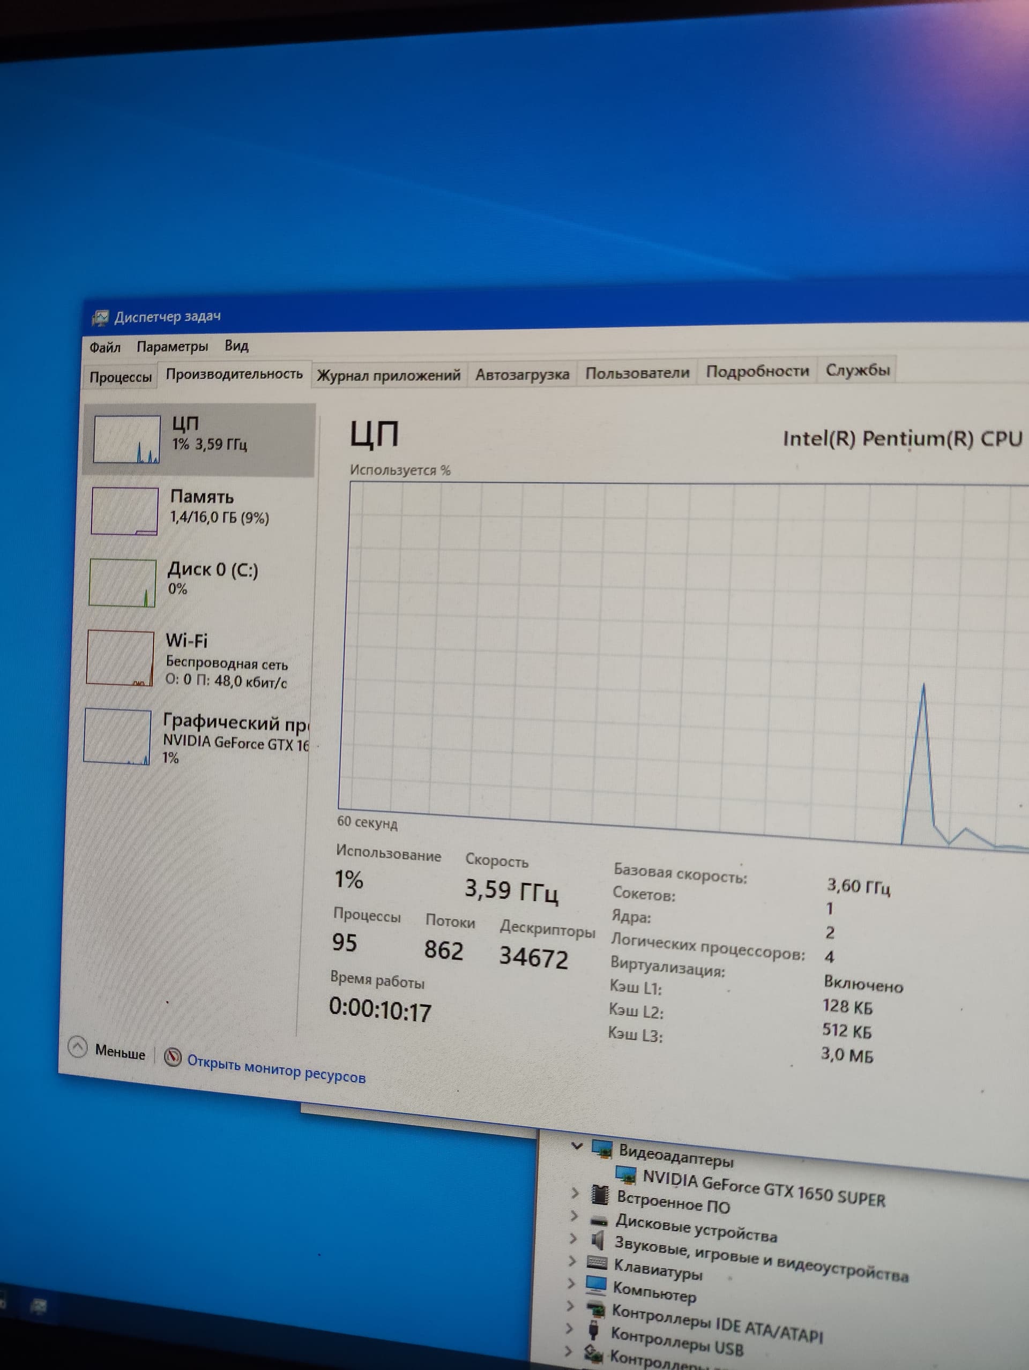Open the Параметры menu
This screenshot has width=1029, height=1370.
coord(172,346)
